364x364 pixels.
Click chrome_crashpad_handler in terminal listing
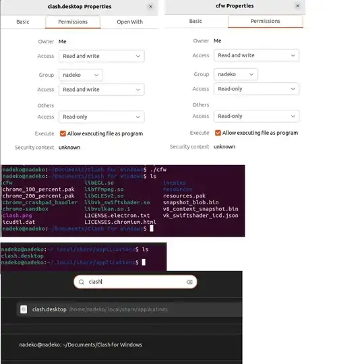[40, 202]
